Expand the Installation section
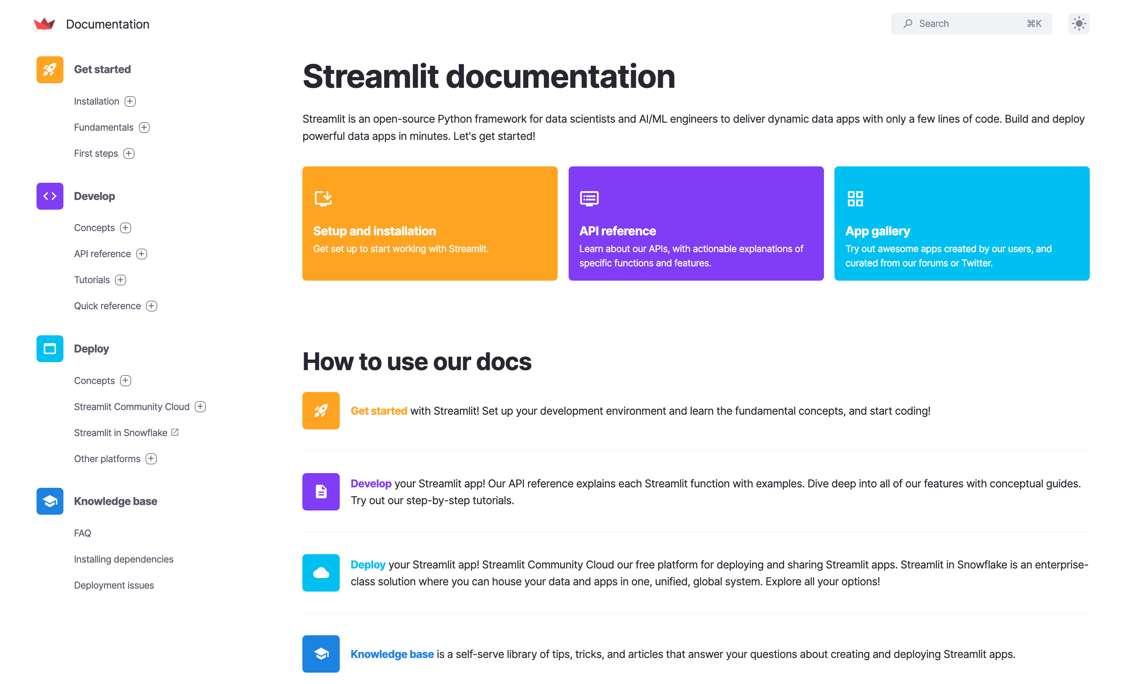This screenshot has width=1128, height=684. point(130,101)
